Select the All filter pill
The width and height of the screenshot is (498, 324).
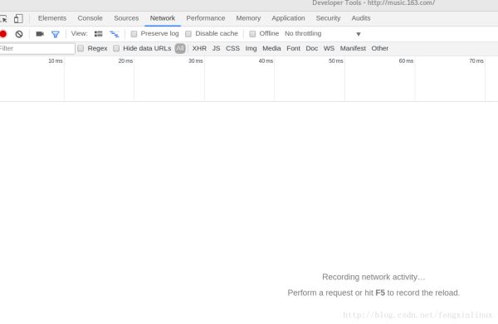[x=180, y=48]
